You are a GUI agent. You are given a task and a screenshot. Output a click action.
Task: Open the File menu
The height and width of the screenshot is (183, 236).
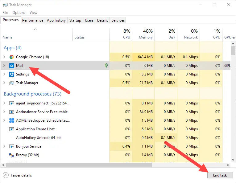pos(5,13)
